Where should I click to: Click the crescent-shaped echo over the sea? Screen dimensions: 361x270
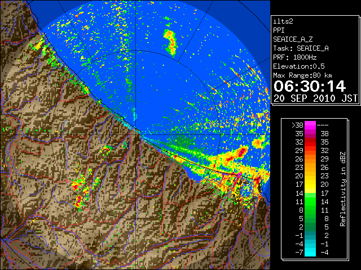point(171,43)
